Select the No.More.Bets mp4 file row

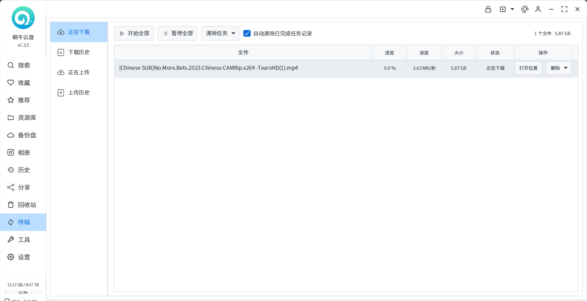point(346,68)
